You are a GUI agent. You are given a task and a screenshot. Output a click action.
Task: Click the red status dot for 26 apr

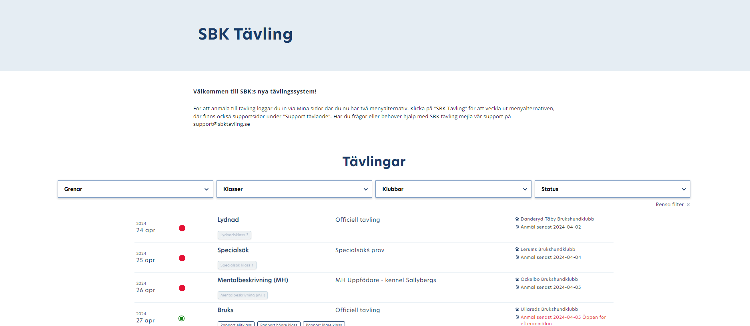tap(182, 288)
